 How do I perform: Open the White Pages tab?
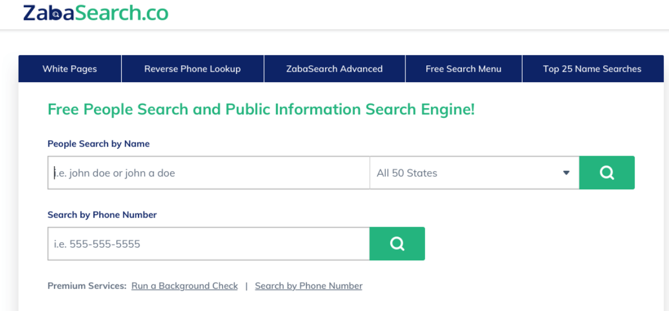pos(70,69)
